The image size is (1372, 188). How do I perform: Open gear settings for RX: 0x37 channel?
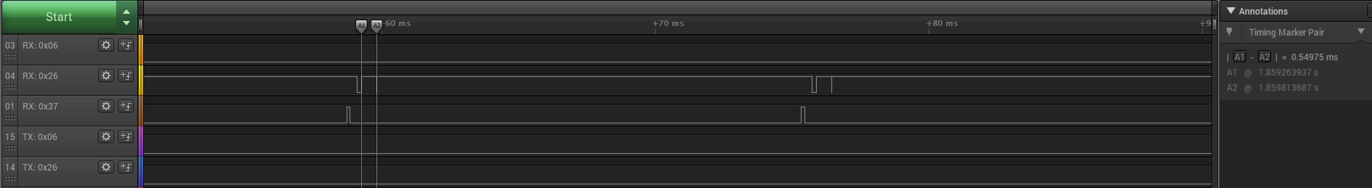pyautogui.click(x=106, y=106)
